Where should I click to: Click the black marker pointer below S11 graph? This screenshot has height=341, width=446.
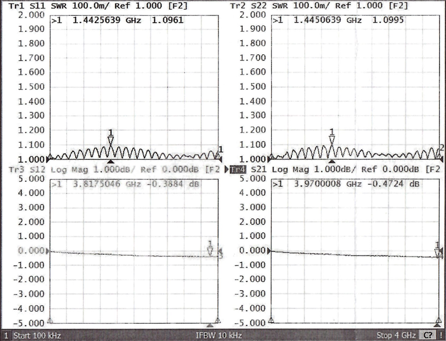(111, 162)
